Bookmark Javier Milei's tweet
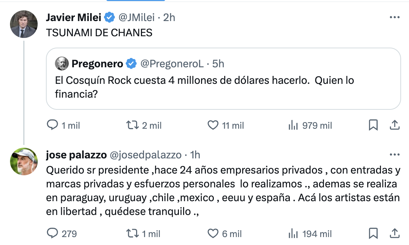The image size is (409, 245). tap(373, 125)
